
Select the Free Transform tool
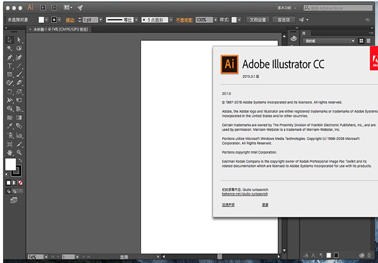point(19,100)
